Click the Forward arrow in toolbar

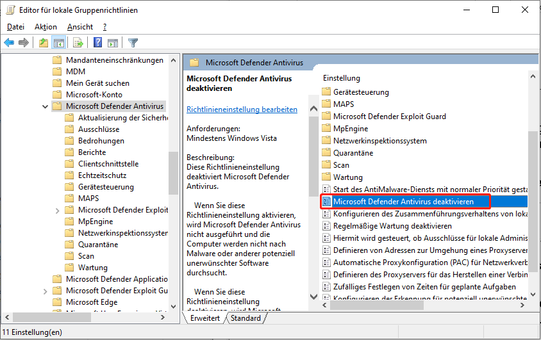(24, 43)
